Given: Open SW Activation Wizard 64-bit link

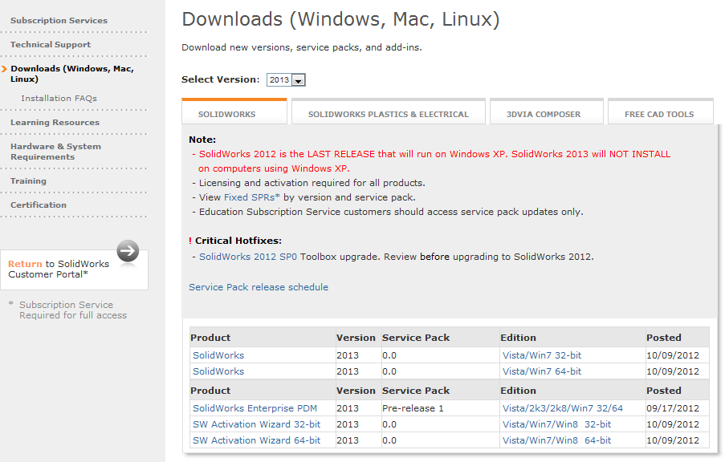Looking at the screenshot, I should pyautogui.click(x=257, y=440).
